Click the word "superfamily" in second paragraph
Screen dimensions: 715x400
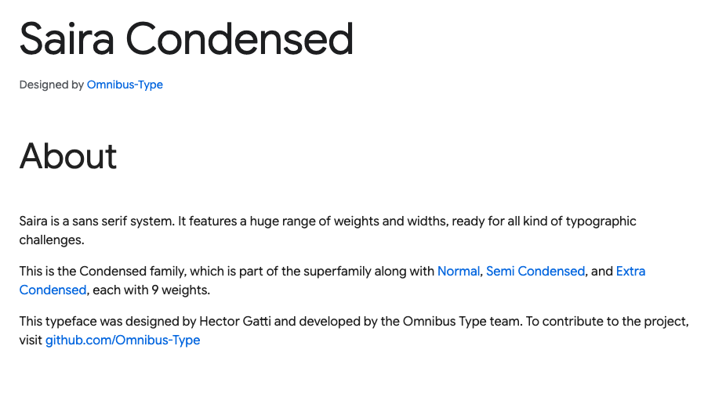337,271
